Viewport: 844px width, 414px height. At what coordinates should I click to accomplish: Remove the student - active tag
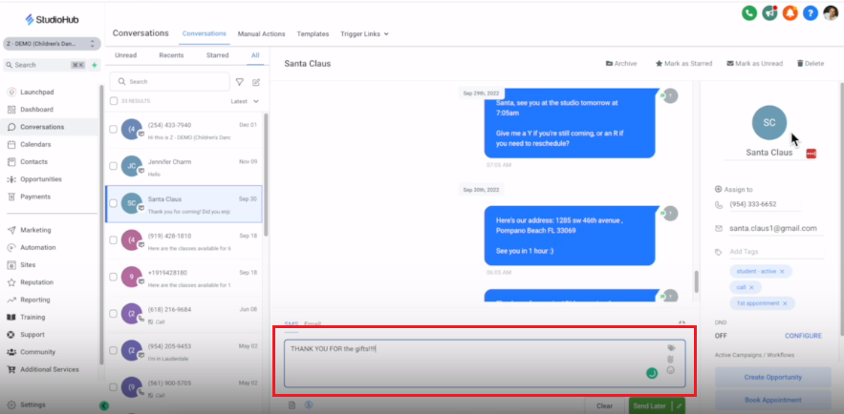pos(782,272)
